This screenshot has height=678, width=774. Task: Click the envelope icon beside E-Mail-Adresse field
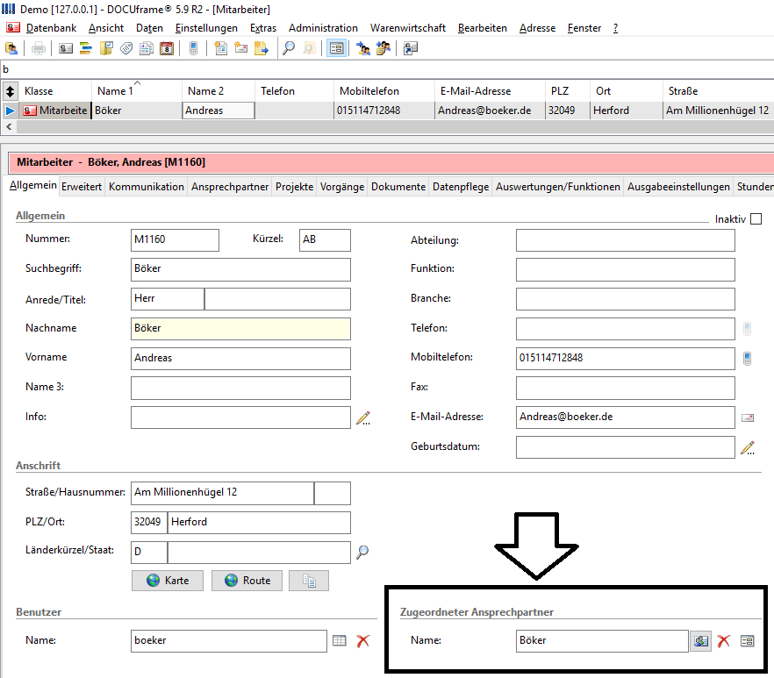click(x=748, y=418)
